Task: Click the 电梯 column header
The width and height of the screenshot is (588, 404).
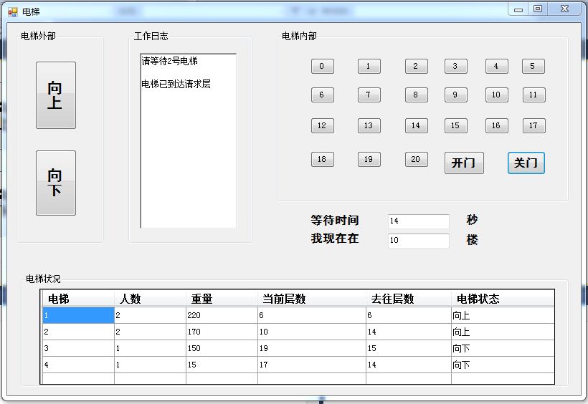Action: pyautogui.click(x=78, y=299)
